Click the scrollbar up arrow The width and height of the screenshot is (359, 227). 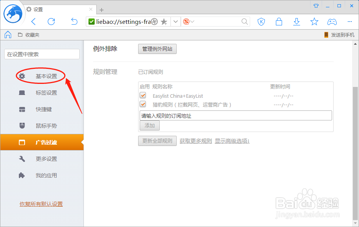pyautogui.click(x=355, y=44)
